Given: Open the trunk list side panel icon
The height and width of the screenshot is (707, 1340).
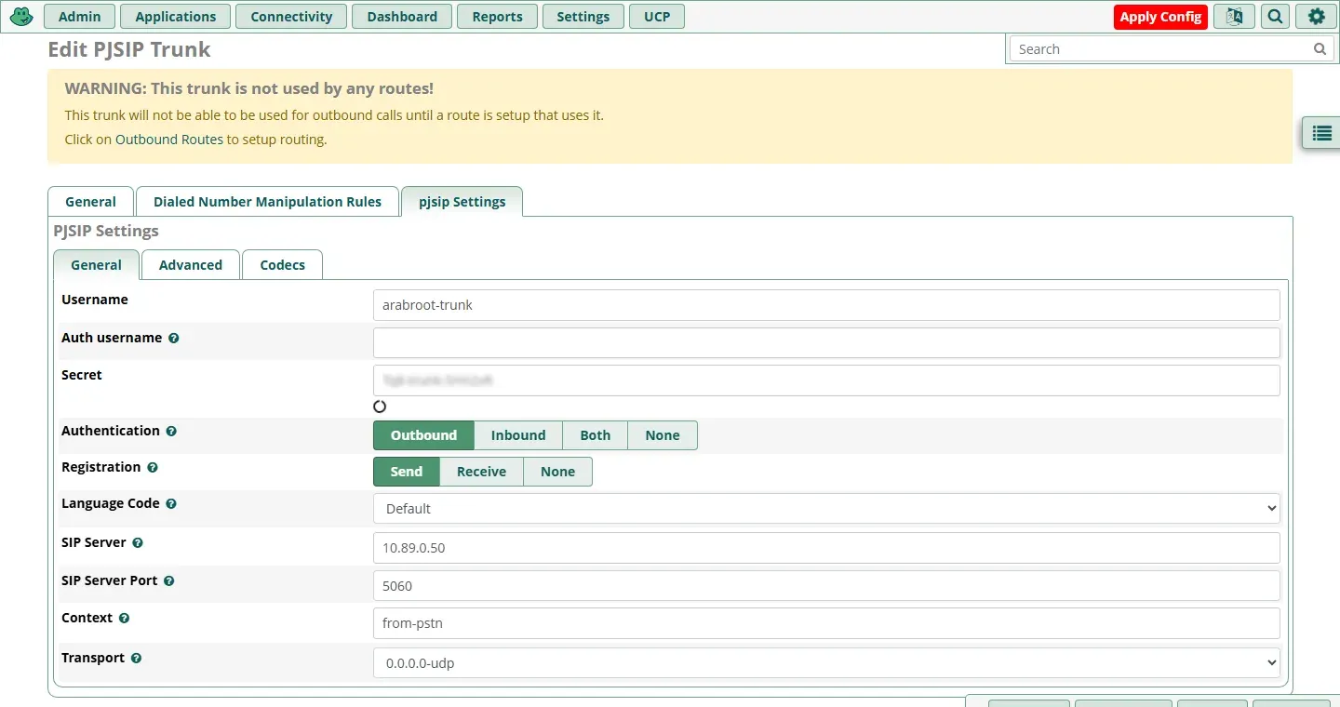Looking at the screenshot, I should [1321, 134].
